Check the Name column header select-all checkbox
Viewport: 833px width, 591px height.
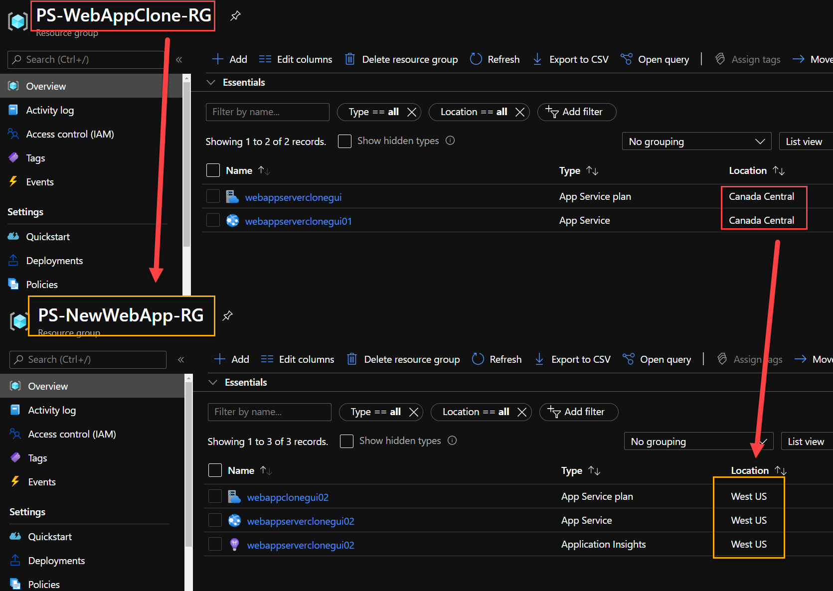(213, 170)
